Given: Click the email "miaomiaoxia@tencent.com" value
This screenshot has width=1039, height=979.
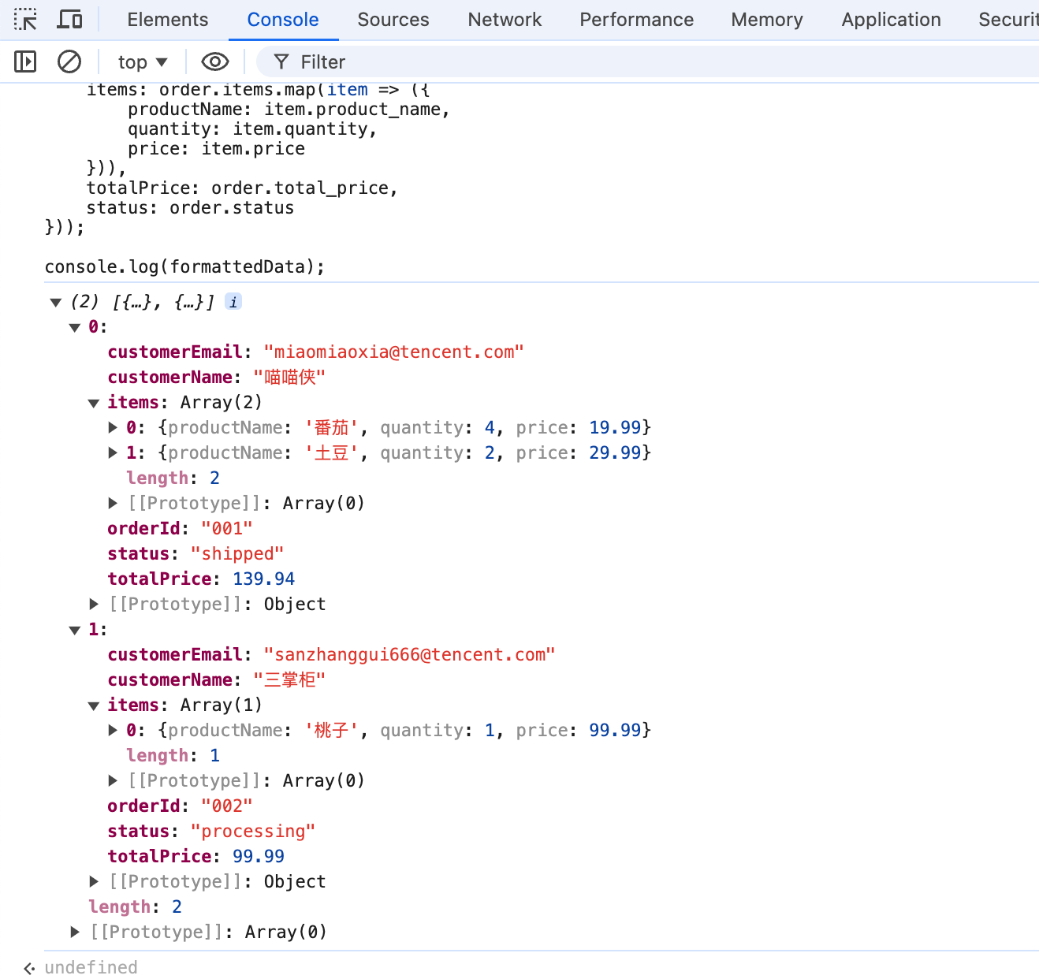Looking at the screenshot, I should 394,352.
